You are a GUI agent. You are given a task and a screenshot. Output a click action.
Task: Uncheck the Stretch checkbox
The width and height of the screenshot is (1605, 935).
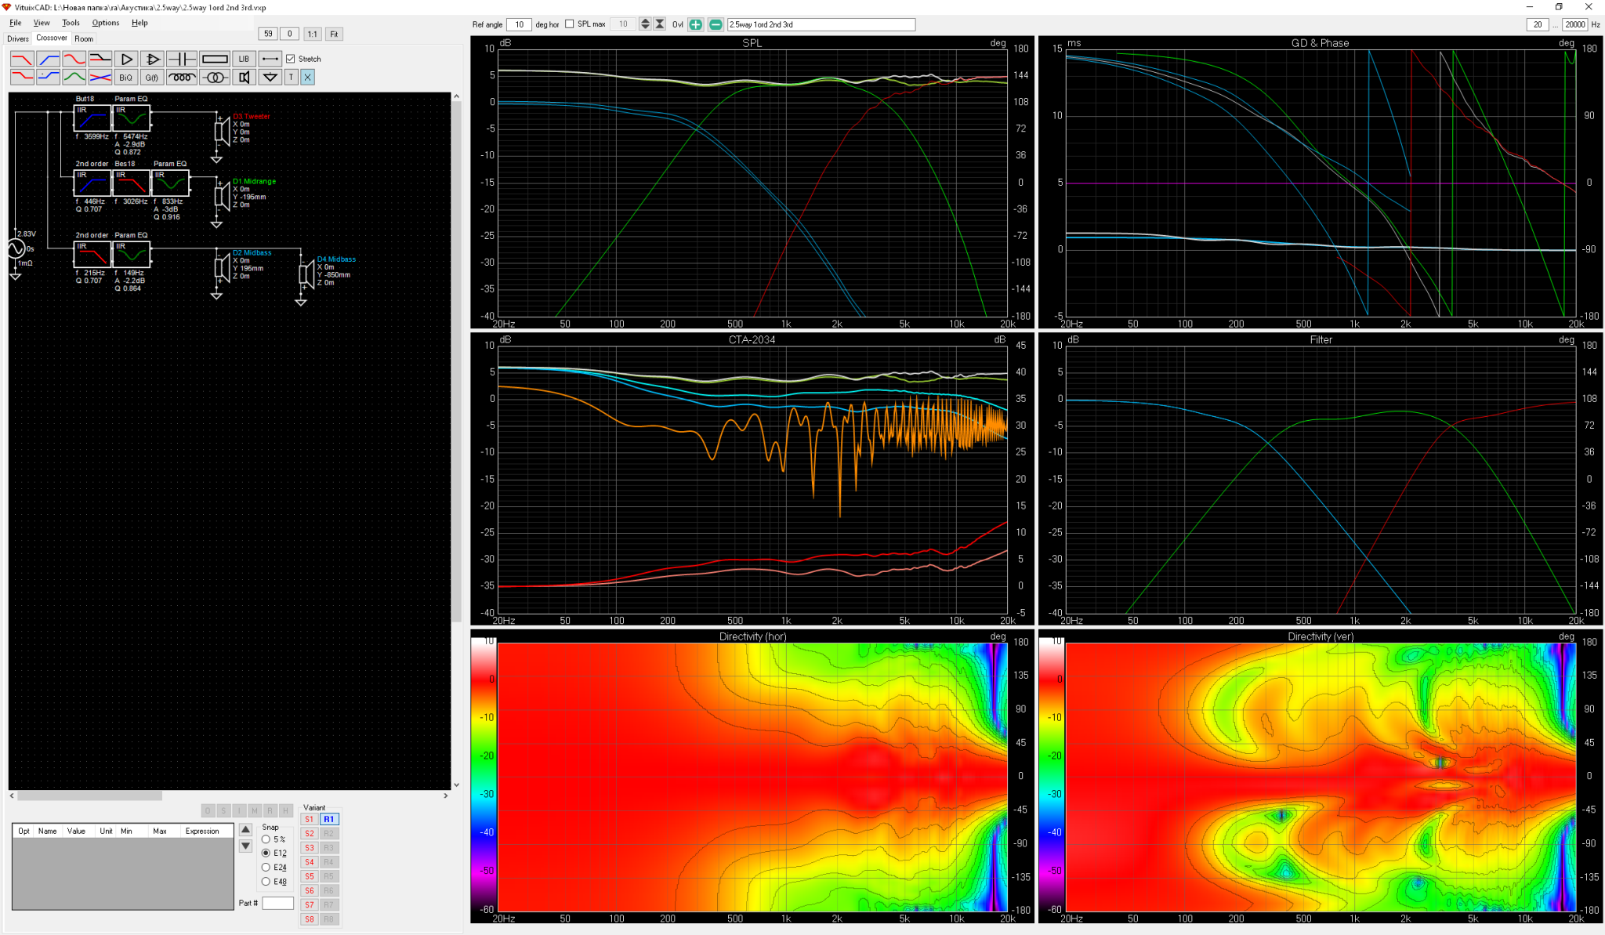291,59
